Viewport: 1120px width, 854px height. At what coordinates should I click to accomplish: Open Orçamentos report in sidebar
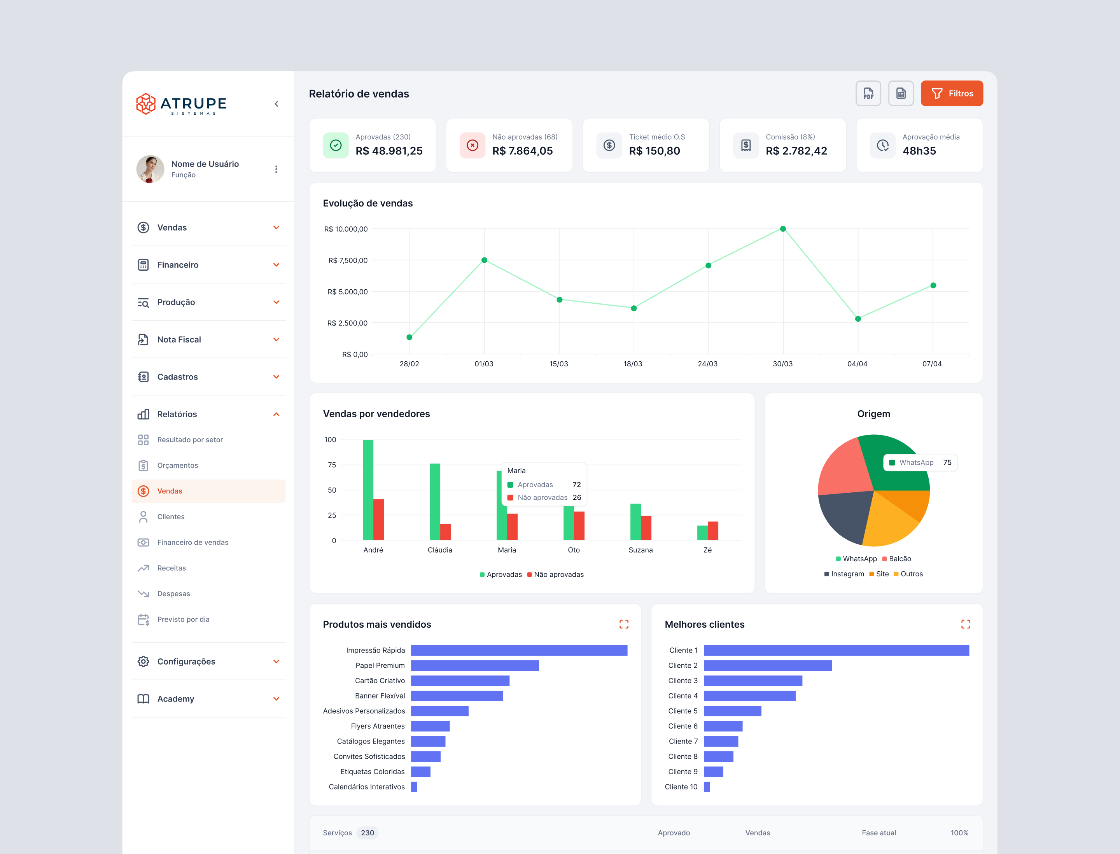coord(177,465)
